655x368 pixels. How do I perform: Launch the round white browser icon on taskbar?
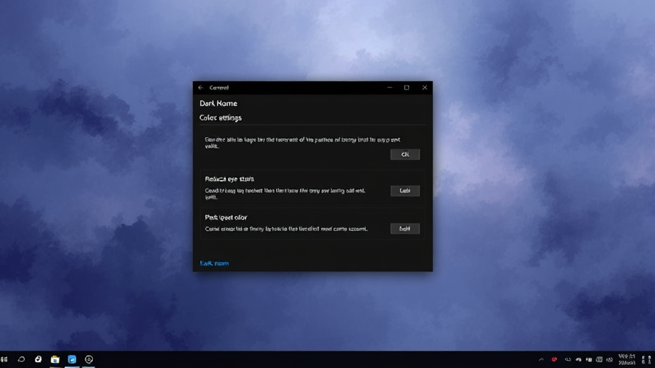(38, 360)
